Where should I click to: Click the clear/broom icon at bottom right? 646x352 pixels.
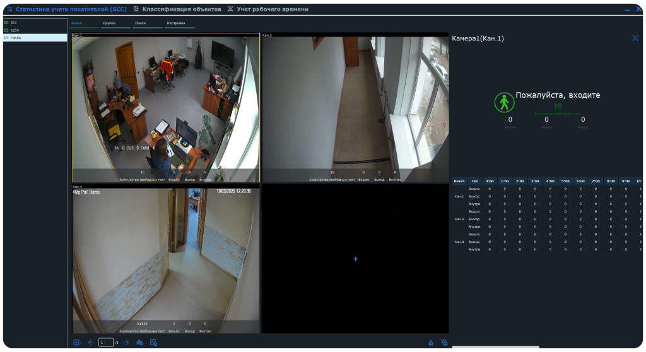(431, 343)
